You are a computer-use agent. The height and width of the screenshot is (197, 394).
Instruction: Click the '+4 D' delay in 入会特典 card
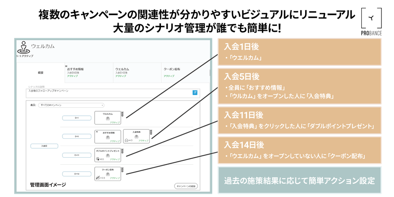130,140
